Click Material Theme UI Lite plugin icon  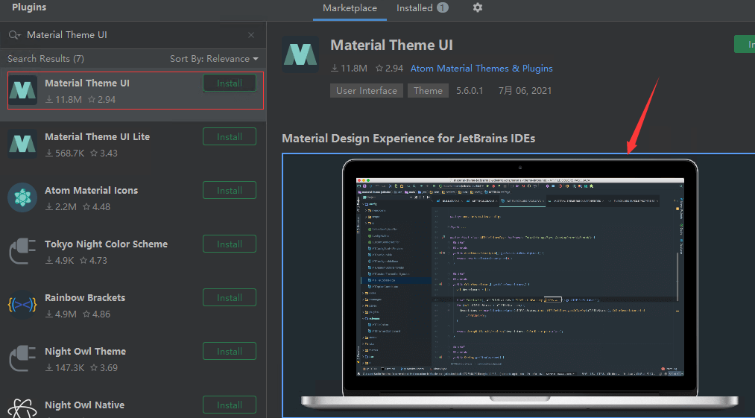(x=22, y=144)
